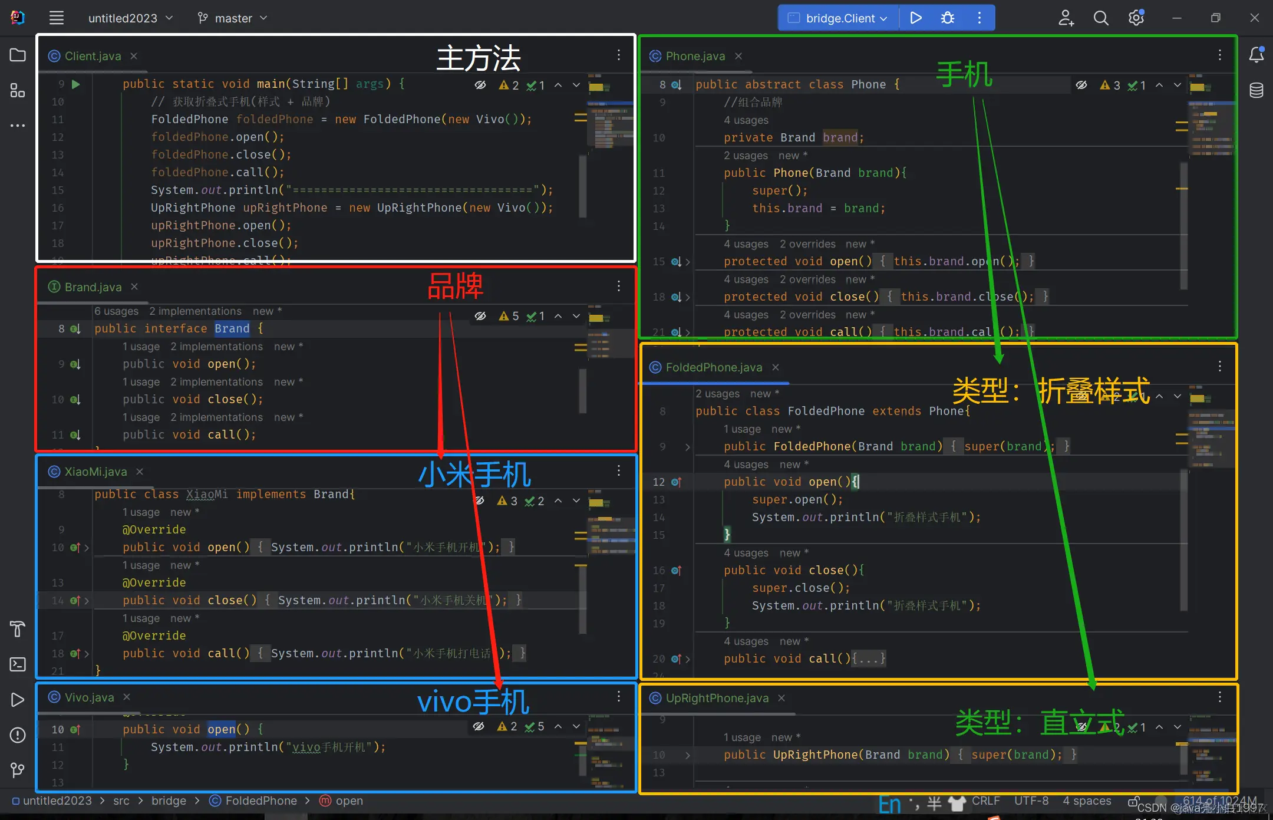Toggle the eye icon in Phone.java inspections widget
Screen dimensions: 1273x820
coord(1082,84)
